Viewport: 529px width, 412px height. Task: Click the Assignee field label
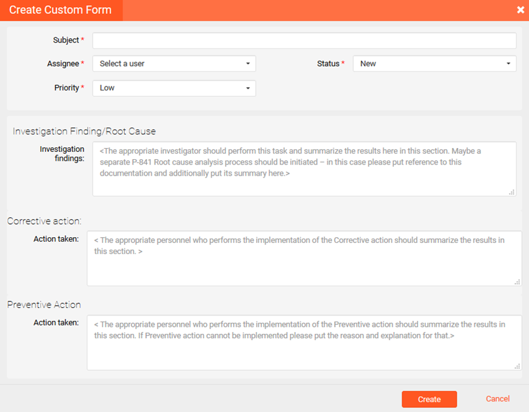(x=63, y=64)
